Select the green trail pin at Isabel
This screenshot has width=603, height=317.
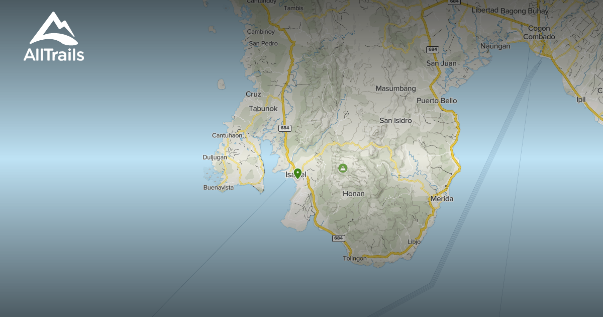tap(298, 173)
